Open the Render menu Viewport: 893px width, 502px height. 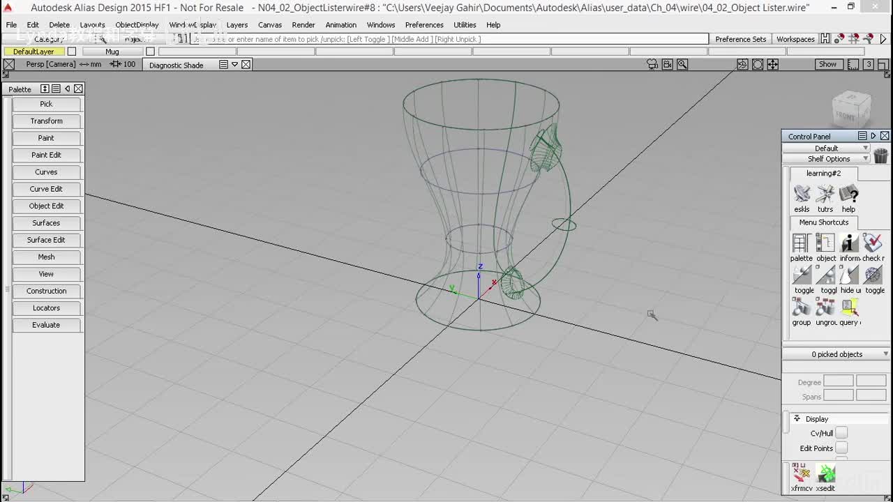pyautogui.click(x=303, y=25)
